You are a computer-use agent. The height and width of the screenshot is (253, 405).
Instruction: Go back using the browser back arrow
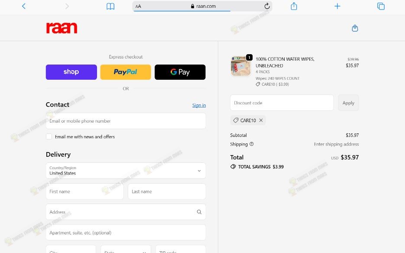point(24,6)
